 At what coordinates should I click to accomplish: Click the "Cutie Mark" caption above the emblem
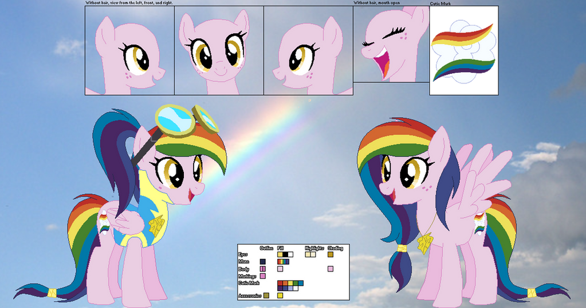(x=441, y=4)
